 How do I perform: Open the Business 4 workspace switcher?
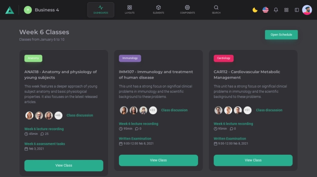(41, 10)
